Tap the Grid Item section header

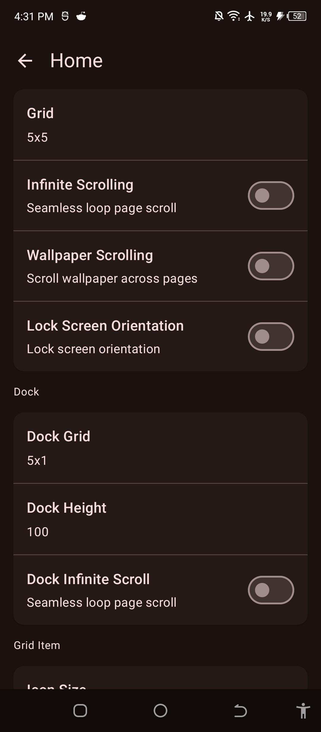click(37, 645)
